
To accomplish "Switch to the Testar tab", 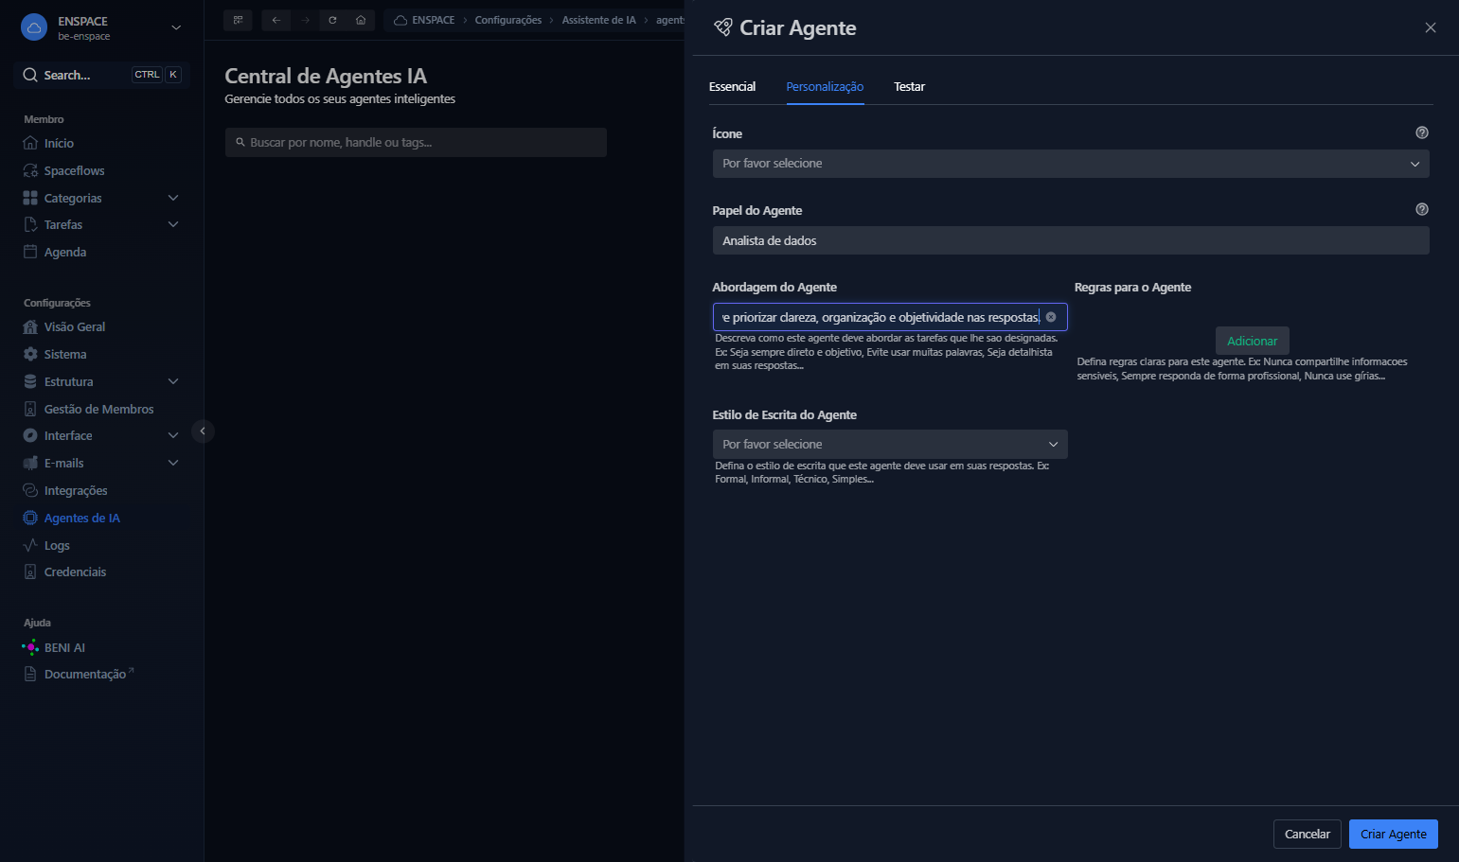I will [x=909, y=86].
